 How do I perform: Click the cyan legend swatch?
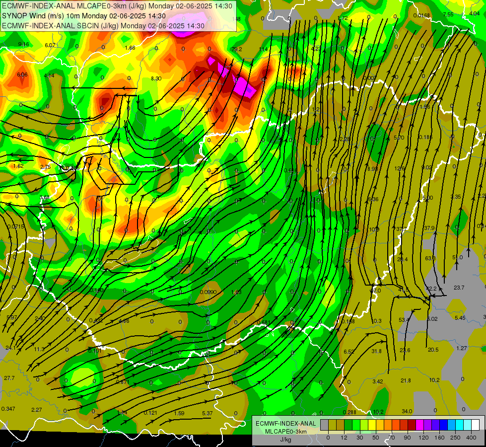[459, 425]
